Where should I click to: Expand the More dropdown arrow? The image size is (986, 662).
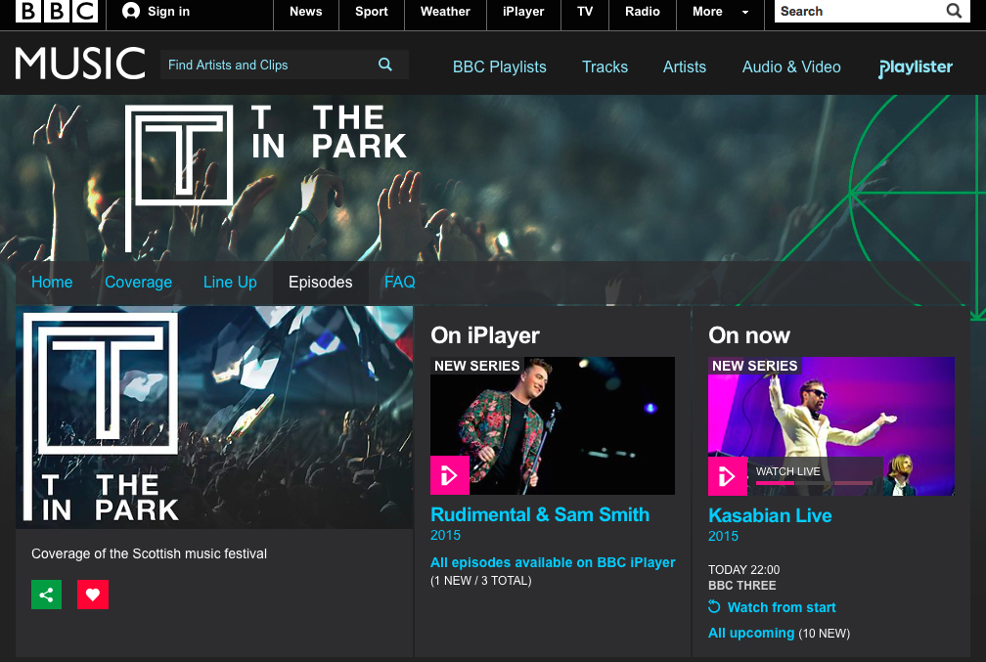745,12
